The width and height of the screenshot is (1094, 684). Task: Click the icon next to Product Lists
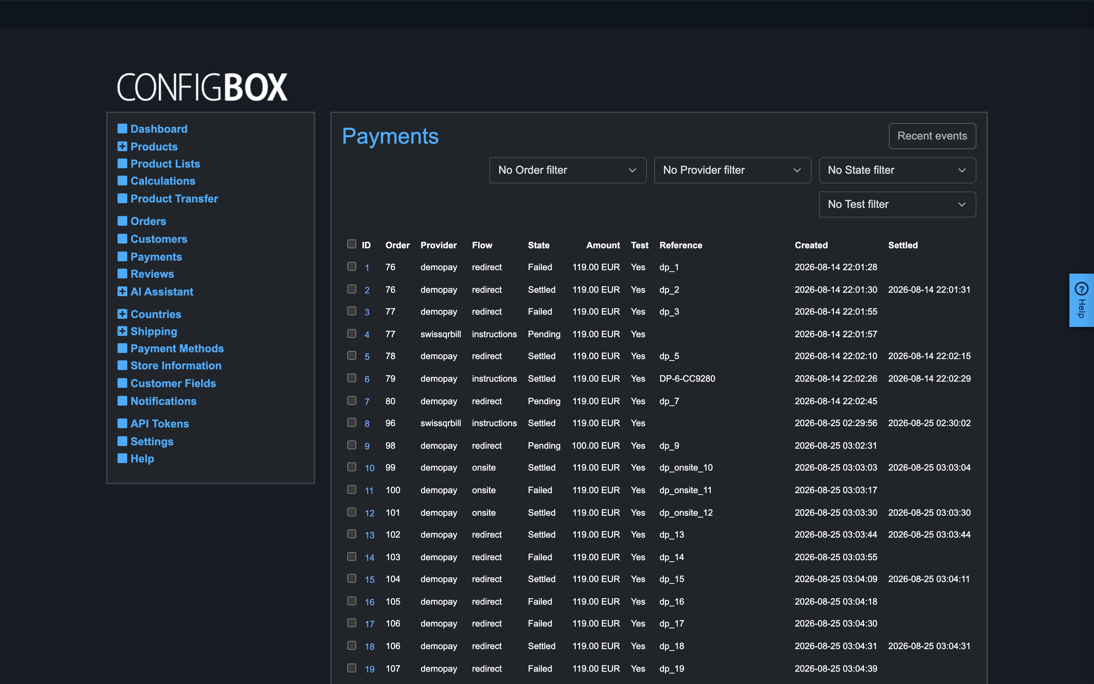pos(122,164)
